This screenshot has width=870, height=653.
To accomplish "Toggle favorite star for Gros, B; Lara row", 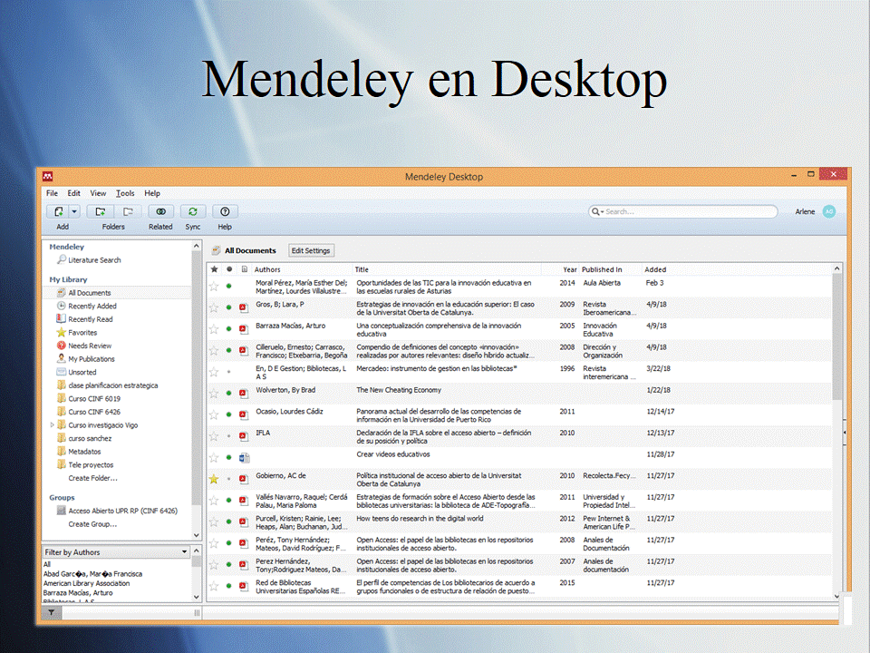I will pyautogui.click(x=214, y=307).
